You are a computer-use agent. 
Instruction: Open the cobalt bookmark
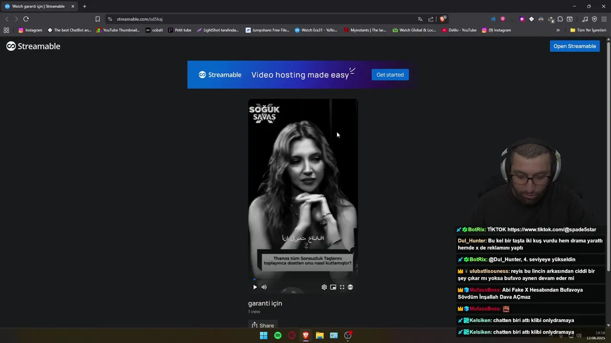click(154, 30)
